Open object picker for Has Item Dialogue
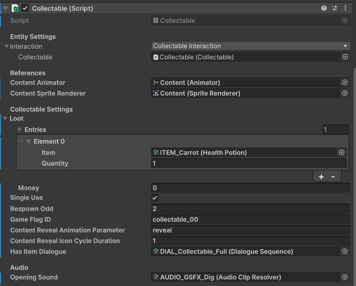 345,251
